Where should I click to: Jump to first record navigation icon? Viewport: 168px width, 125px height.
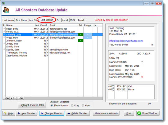pyautogui.click(x=4, y=98)
